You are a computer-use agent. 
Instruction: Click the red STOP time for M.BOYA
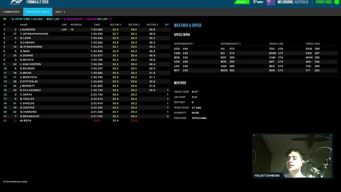click(x=97, y=121)
